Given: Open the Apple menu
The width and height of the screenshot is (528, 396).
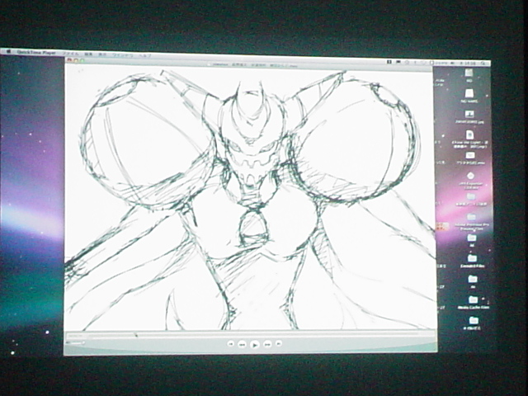Looking at the screenshot, I should point(9,52).
